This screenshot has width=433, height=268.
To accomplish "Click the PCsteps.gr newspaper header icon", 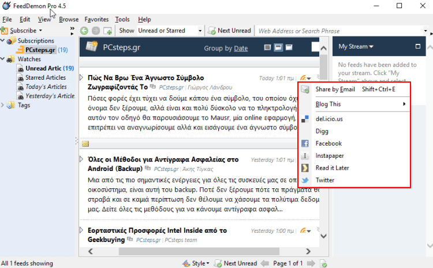I will 92,46.
